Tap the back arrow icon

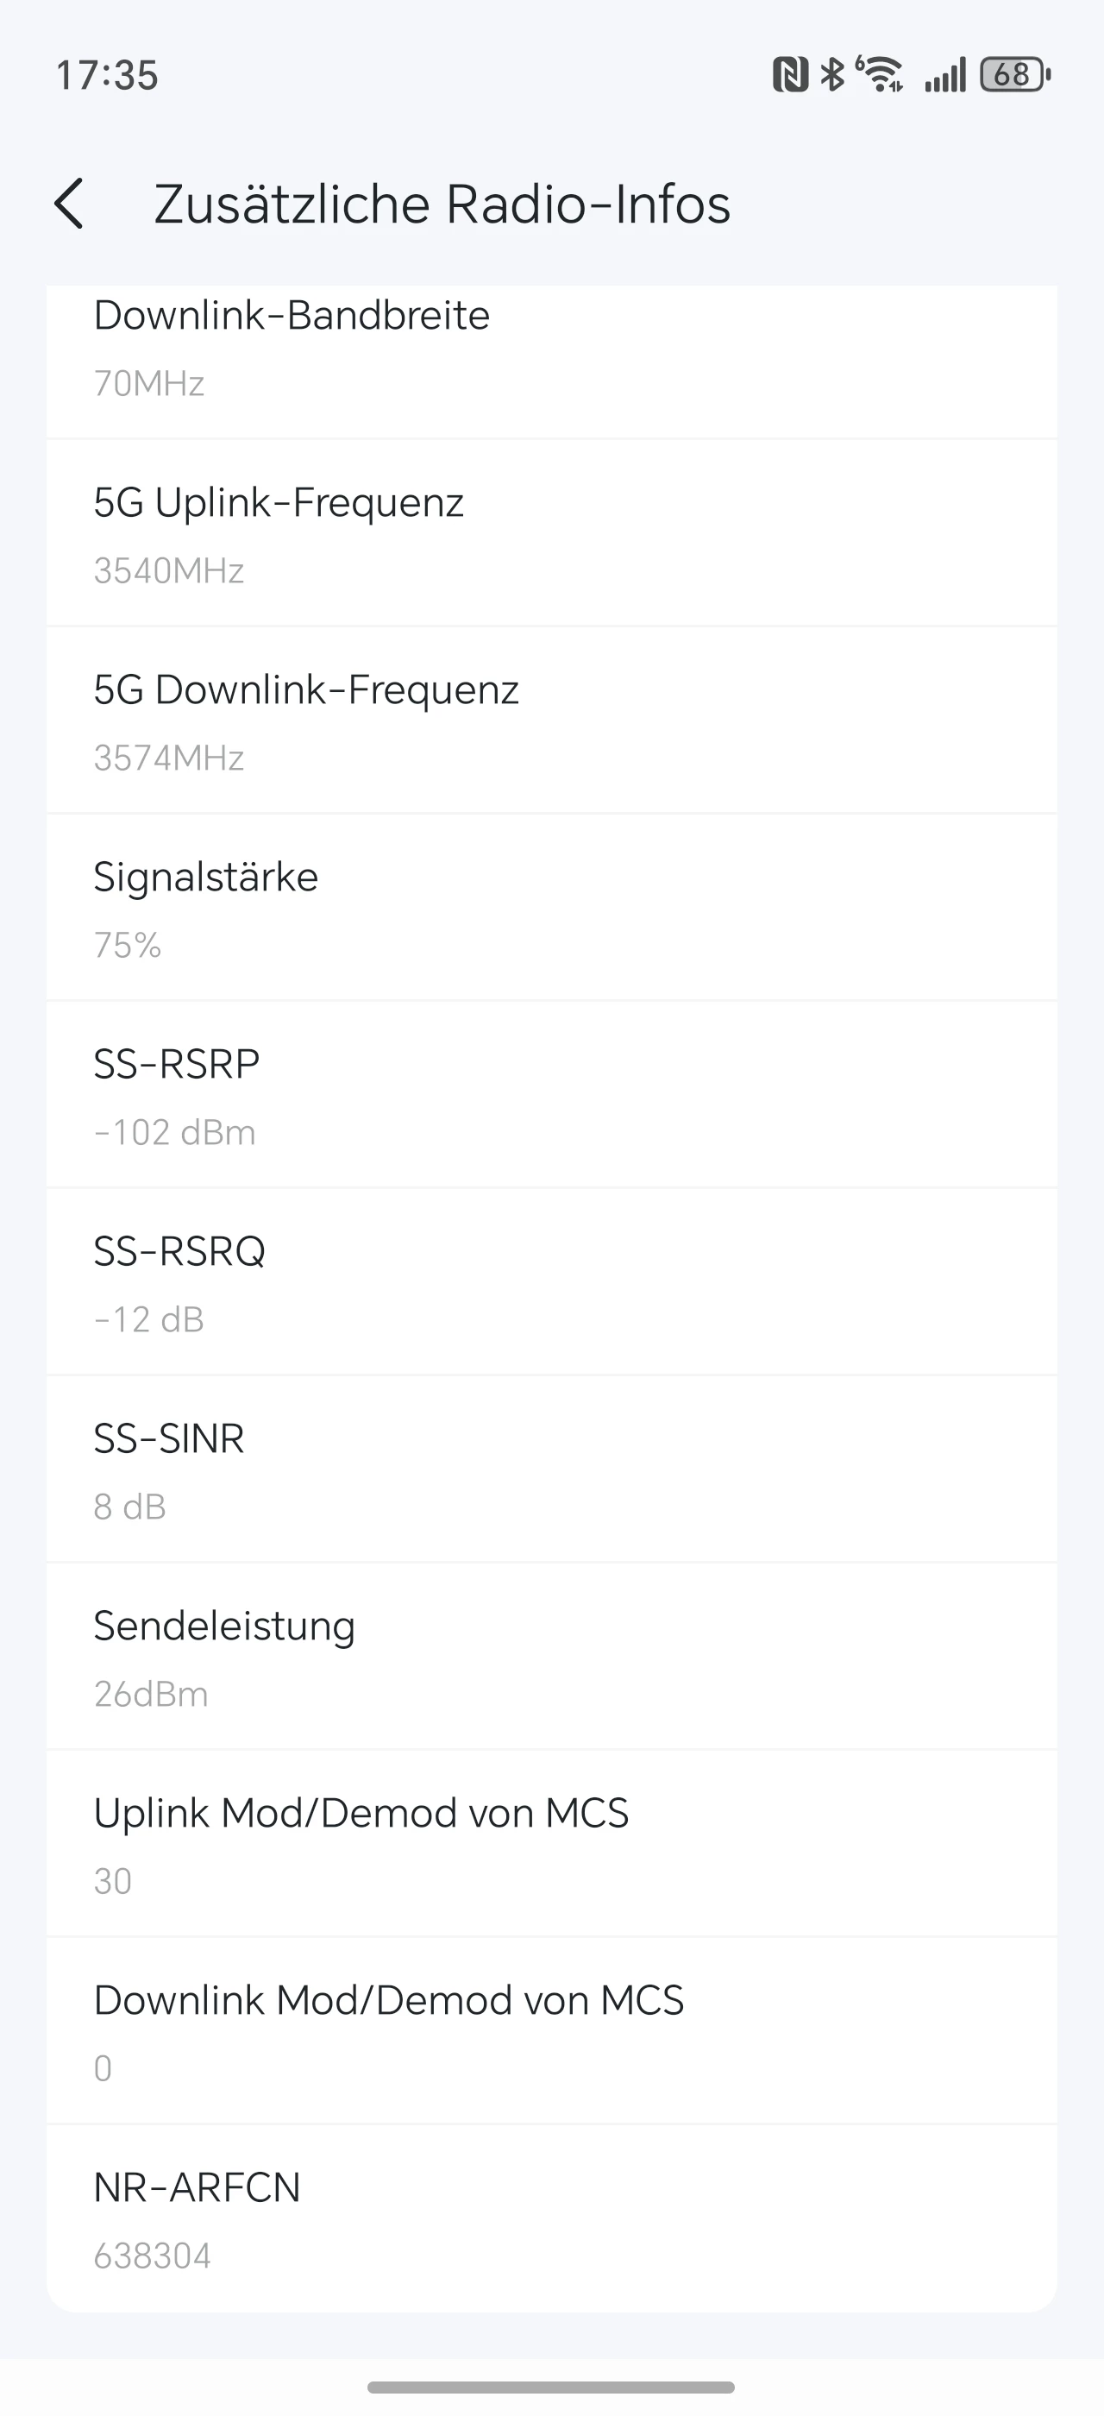tap(69, 204)
